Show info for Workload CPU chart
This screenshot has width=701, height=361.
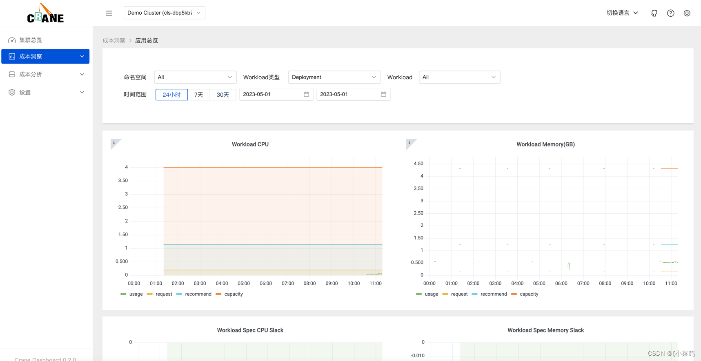(115, 143)
